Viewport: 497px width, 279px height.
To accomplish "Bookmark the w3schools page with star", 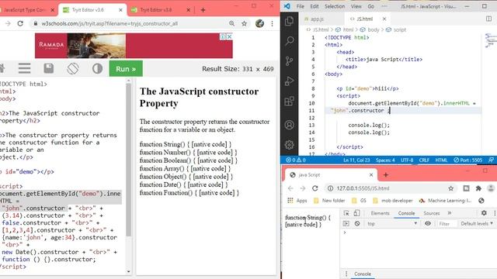I will (244, 23).
